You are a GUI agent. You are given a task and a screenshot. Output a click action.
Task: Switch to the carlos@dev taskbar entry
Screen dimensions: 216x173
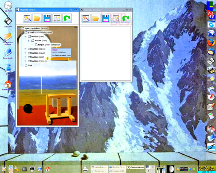pos(100,167)
